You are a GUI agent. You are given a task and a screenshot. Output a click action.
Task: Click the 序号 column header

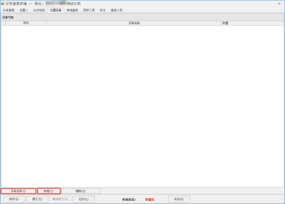[x=26, y=23]
